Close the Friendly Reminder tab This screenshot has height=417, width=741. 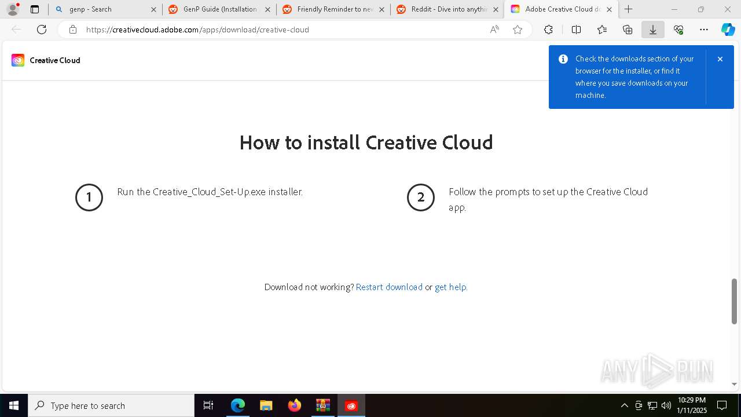[x=381, y=9]
